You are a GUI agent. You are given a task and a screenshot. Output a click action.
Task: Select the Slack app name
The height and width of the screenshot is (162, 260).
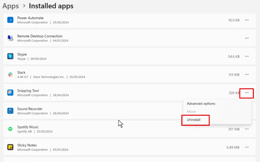pyautogui.click(x=21, y=72)
